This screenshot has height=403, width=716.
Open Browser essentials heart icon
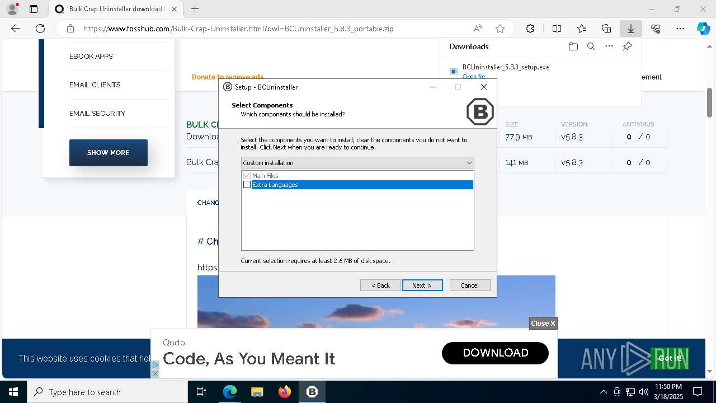(x=656, y=29)
